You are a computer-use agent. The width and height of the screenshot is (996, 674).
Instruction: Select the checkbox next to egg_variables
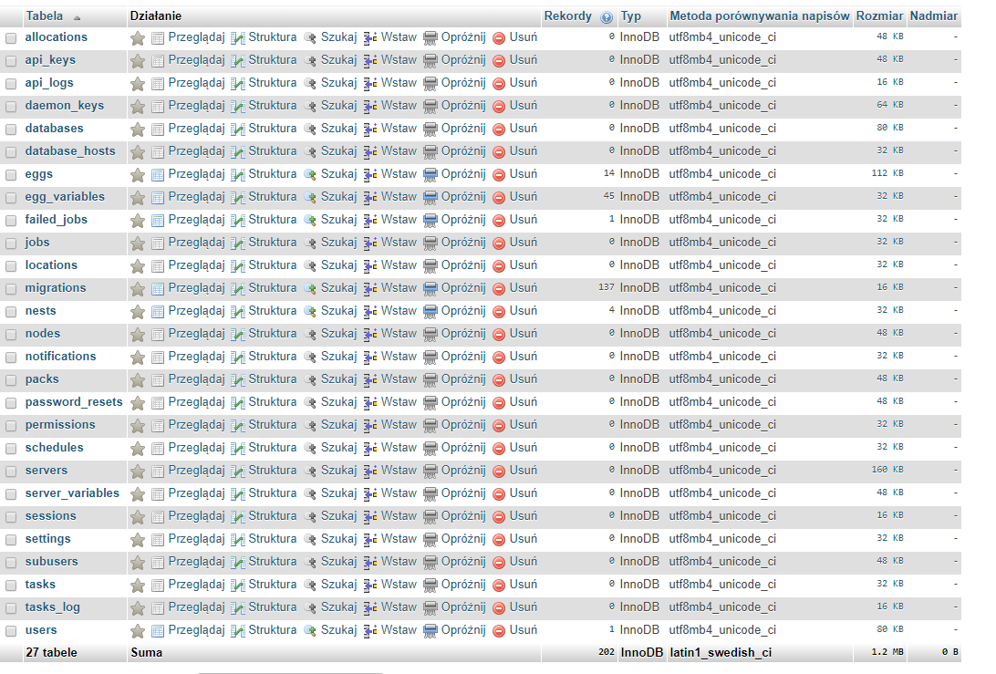coord(11,197)
